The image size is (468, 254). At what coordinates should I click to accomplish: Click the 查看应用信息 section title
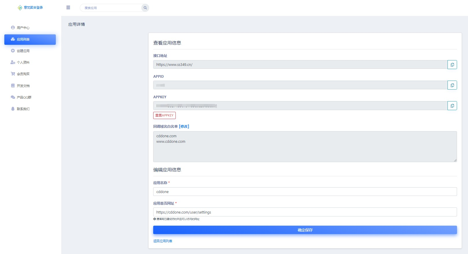167,43
